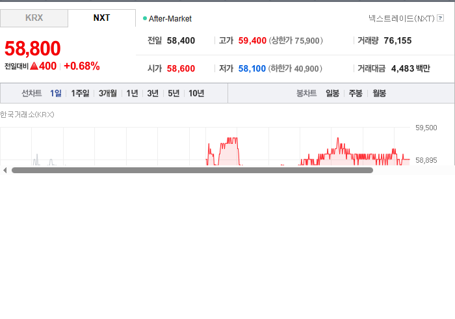This screenshot has height=319, width=455.
Task: Click the current price 58,800
Action: [x=32, y=48]
